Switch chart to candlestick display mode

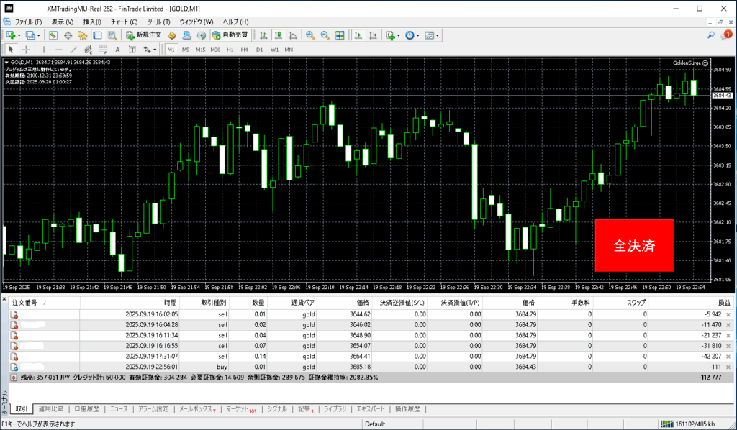point(279,35)
